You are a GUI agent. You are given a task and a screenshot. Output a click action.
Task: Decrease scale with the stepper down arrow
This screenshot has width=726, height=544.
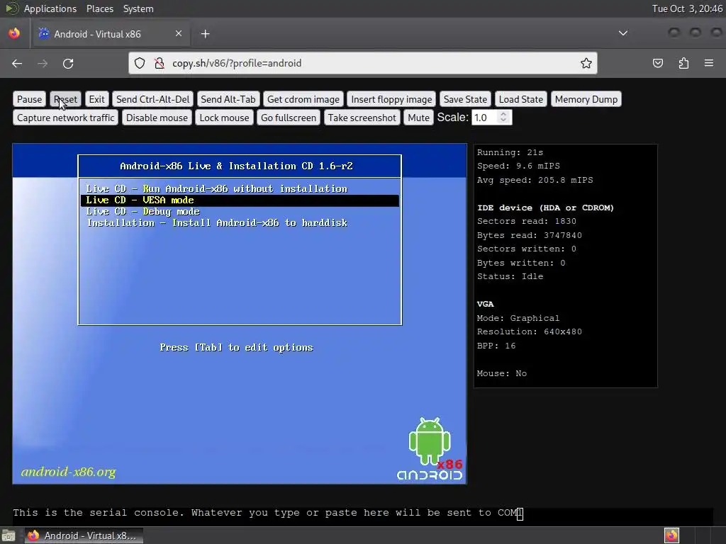click(x=504, y=120)
